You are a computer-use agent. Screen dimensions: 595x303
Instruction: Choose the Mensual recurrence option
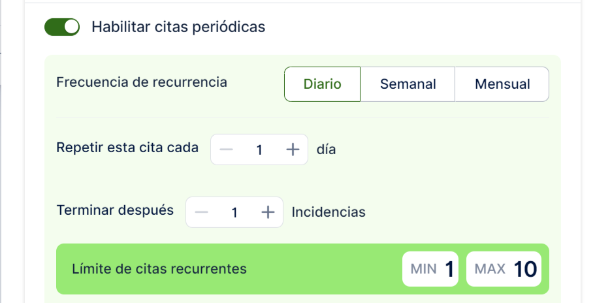[502, 84]
